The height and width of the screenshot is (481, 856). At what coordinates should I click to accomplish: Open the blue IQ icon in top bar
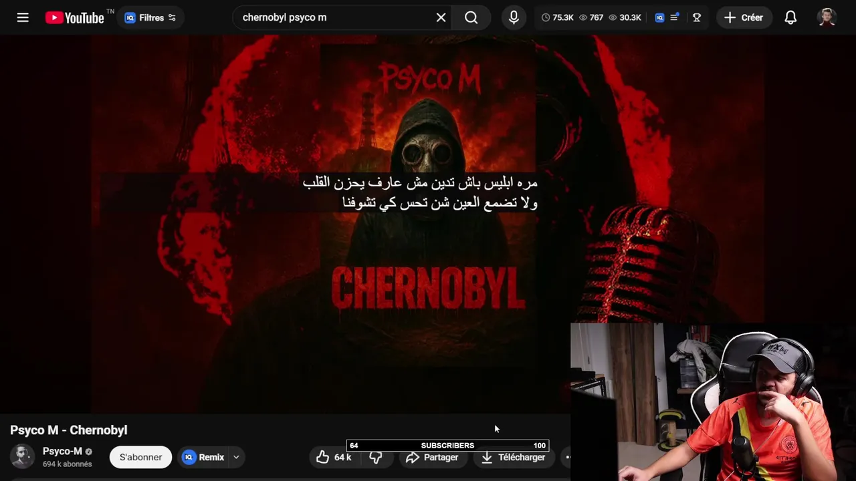pyautogui.click(x=659, y=17)
